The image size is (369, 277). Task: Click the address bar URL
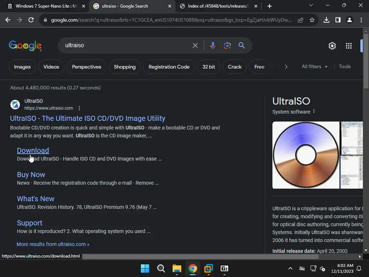point(171,20)
